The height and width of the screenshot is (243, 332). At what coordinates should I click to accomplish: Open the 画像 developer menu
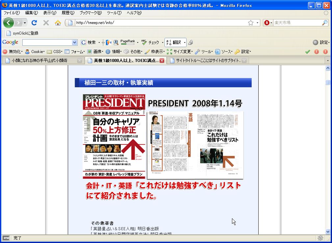[x=95, y=51]
